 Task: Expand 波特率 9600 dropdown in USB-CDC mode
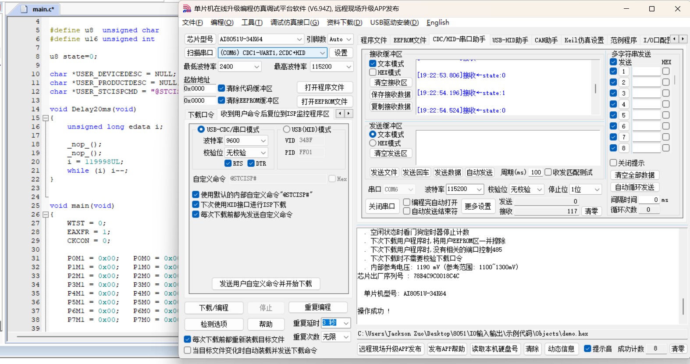point(263,140)
